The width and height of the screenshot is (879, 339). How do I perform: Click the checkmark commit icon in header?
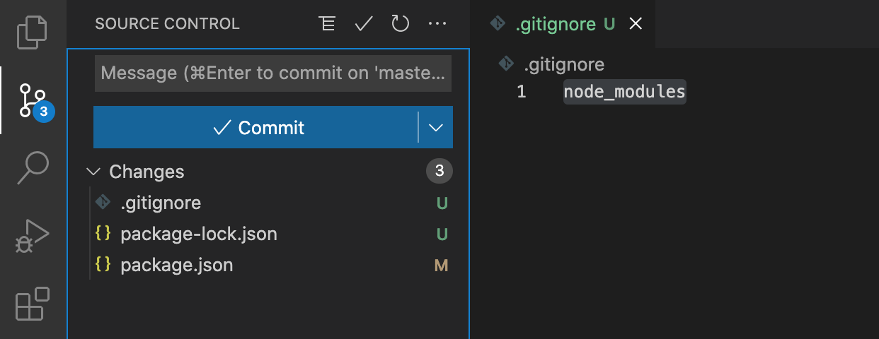click(x=364, y=24)
